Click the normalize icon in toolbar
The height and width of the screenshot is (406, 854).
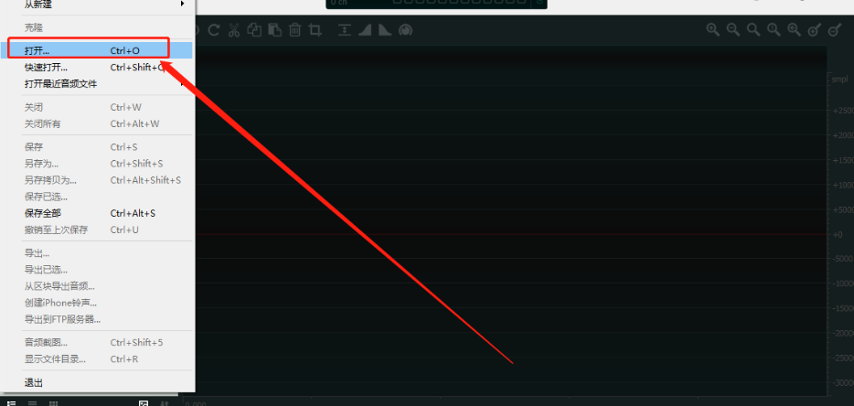(344, 30)
